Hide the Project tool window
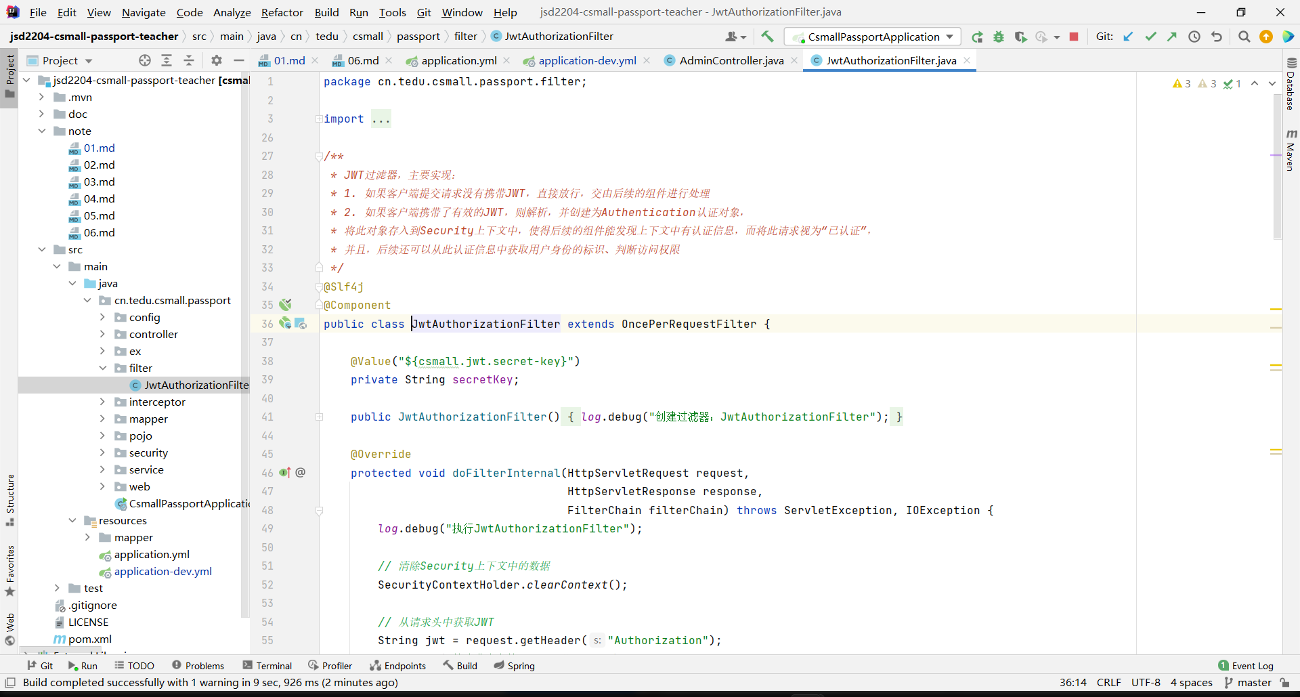1300x697 pixels. coord(239,60)
